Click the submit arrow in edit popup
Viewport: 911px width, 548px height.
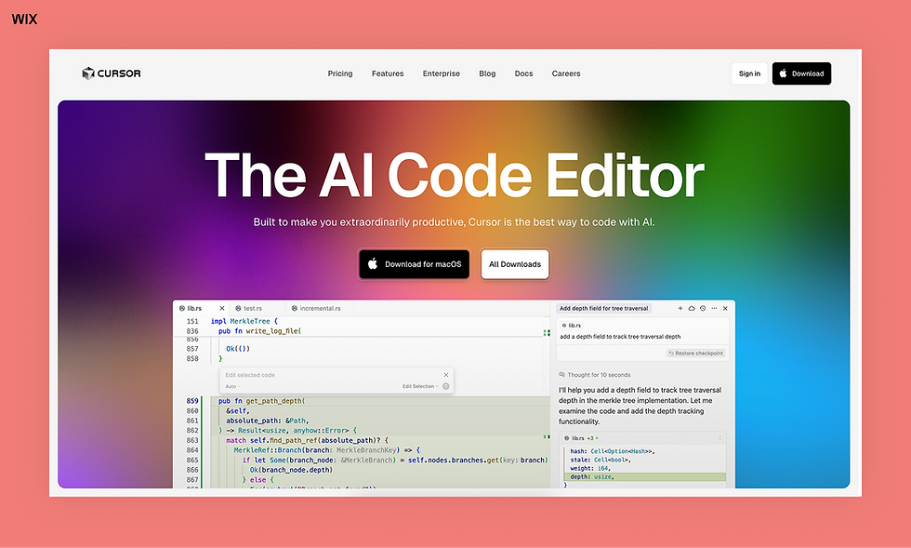pos(445,386)
